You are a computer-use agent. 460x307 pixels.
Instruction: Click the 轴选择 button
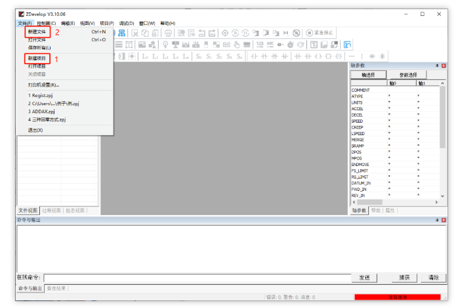click(x=369, y=75)
